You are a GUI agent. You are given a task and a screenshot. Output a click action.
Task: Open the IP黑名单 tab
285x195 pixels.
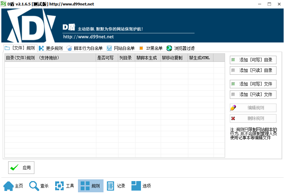point(151,48)
